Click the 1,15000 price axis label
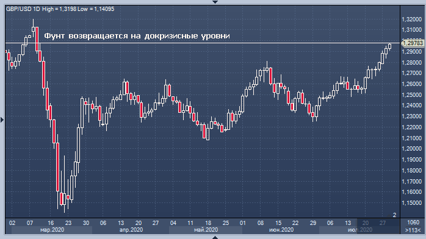The height and width of the screenshot is (239, 426). click(411, 202)
